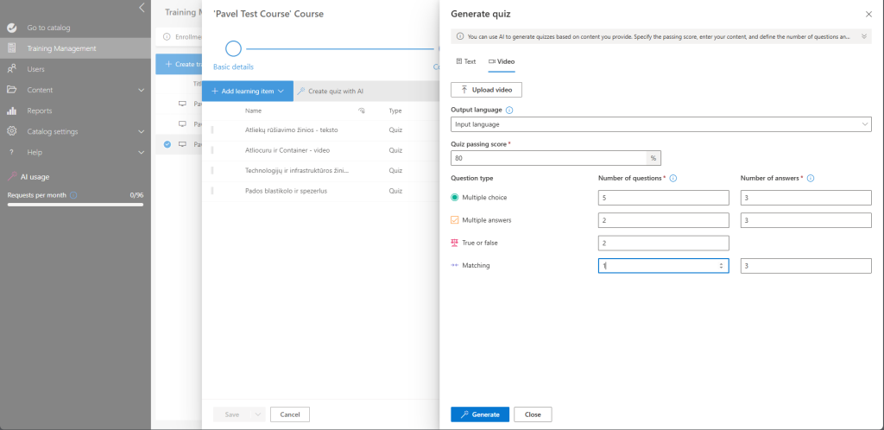Select the Technologijų ir infrastruktūros quiz row
Screen dimensions: 884x430
321,171
